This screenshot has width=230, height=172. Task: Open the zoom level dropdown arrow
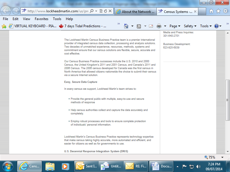(x=222, y=157)
